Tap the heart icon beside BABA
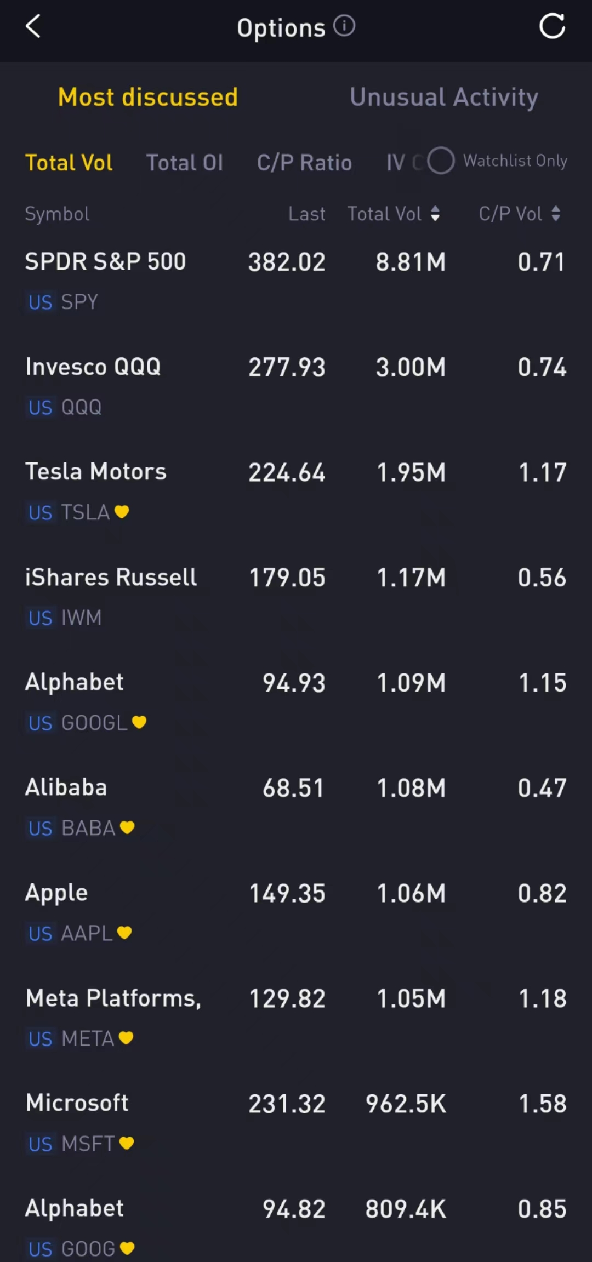The image size is (592, 1262). point(127,827)
